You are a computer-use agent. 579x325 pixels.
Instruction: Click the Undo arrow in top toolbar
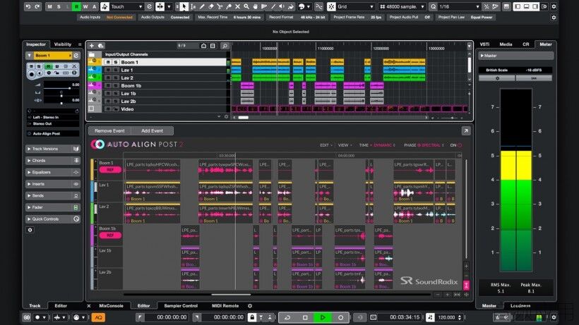[x=28, y=6]
